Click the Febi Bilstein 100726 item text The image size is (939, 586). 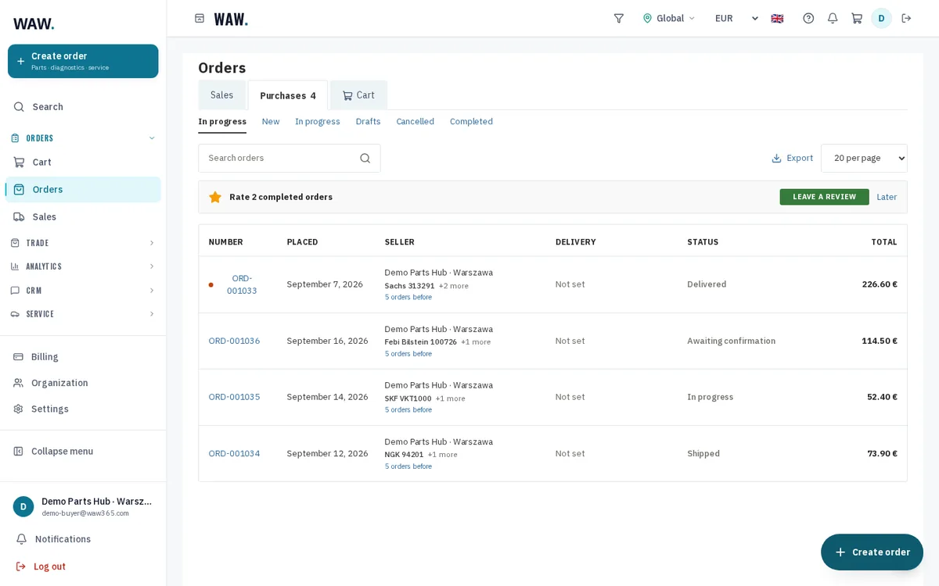[421, 341]
